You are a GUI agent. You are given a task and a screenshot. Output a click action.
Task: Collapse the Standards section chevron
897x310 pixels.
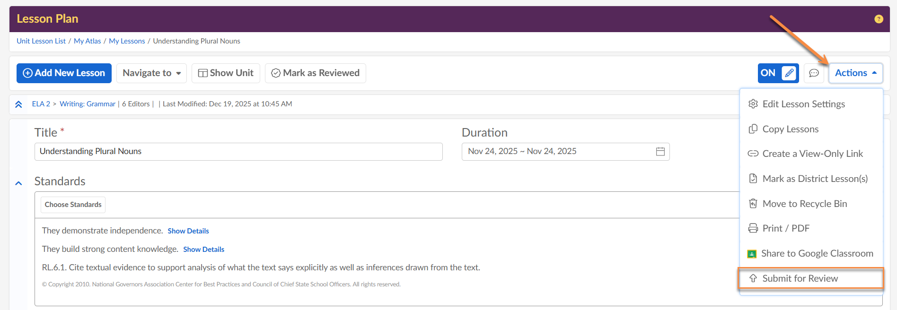pos(18,183)
